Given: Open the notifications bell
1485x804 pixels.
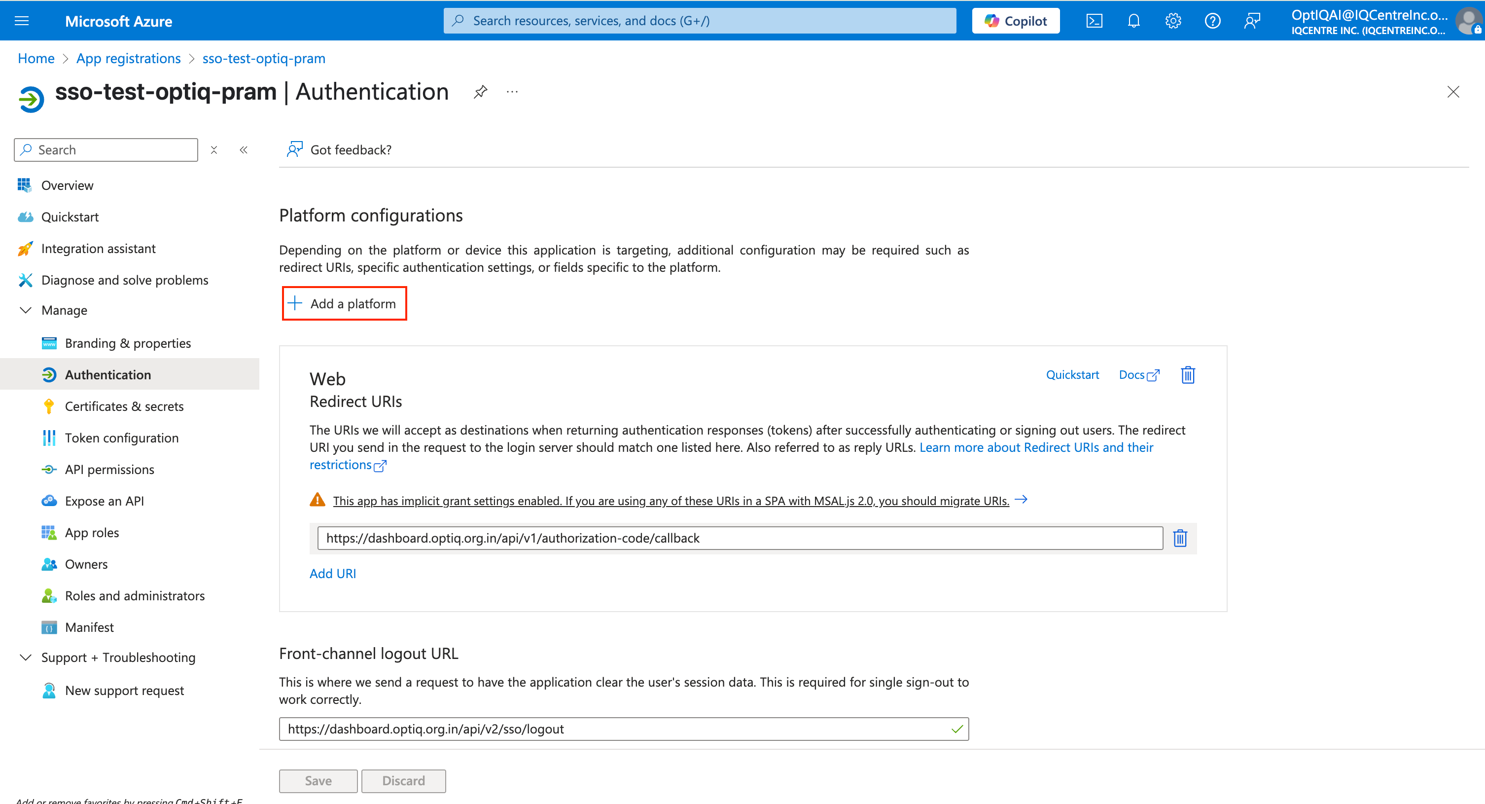Looking at the screenshot, I should [x=1133, y=21].
